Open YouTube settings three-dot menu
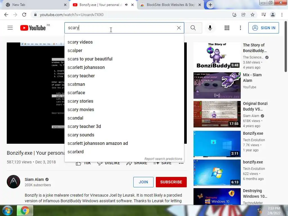This screenshot has height=216, width=288. pos(240,28)
